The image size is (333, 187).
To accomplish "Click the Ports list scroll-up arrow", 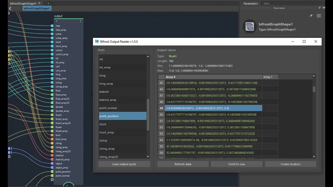I will click(148, 56).
